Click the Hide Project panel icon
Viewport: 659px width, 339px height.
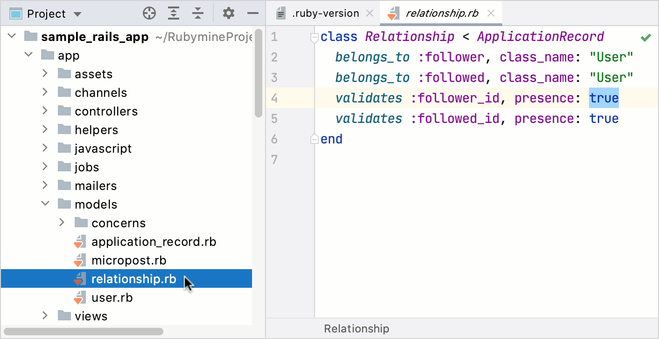252,13
